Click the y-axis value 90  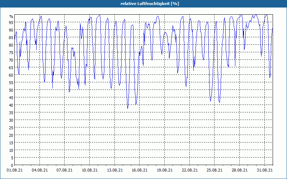[11, 30]
